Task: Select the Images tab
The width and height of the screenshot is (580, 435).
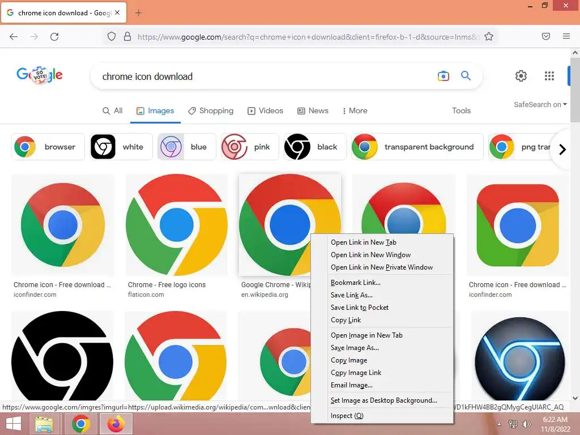Action: (155, 110)
